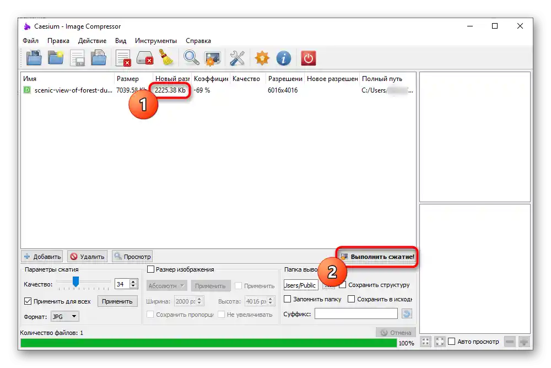
Task: Toggle the greyed Применить checkbox beside resize
Action: [238, 286]
